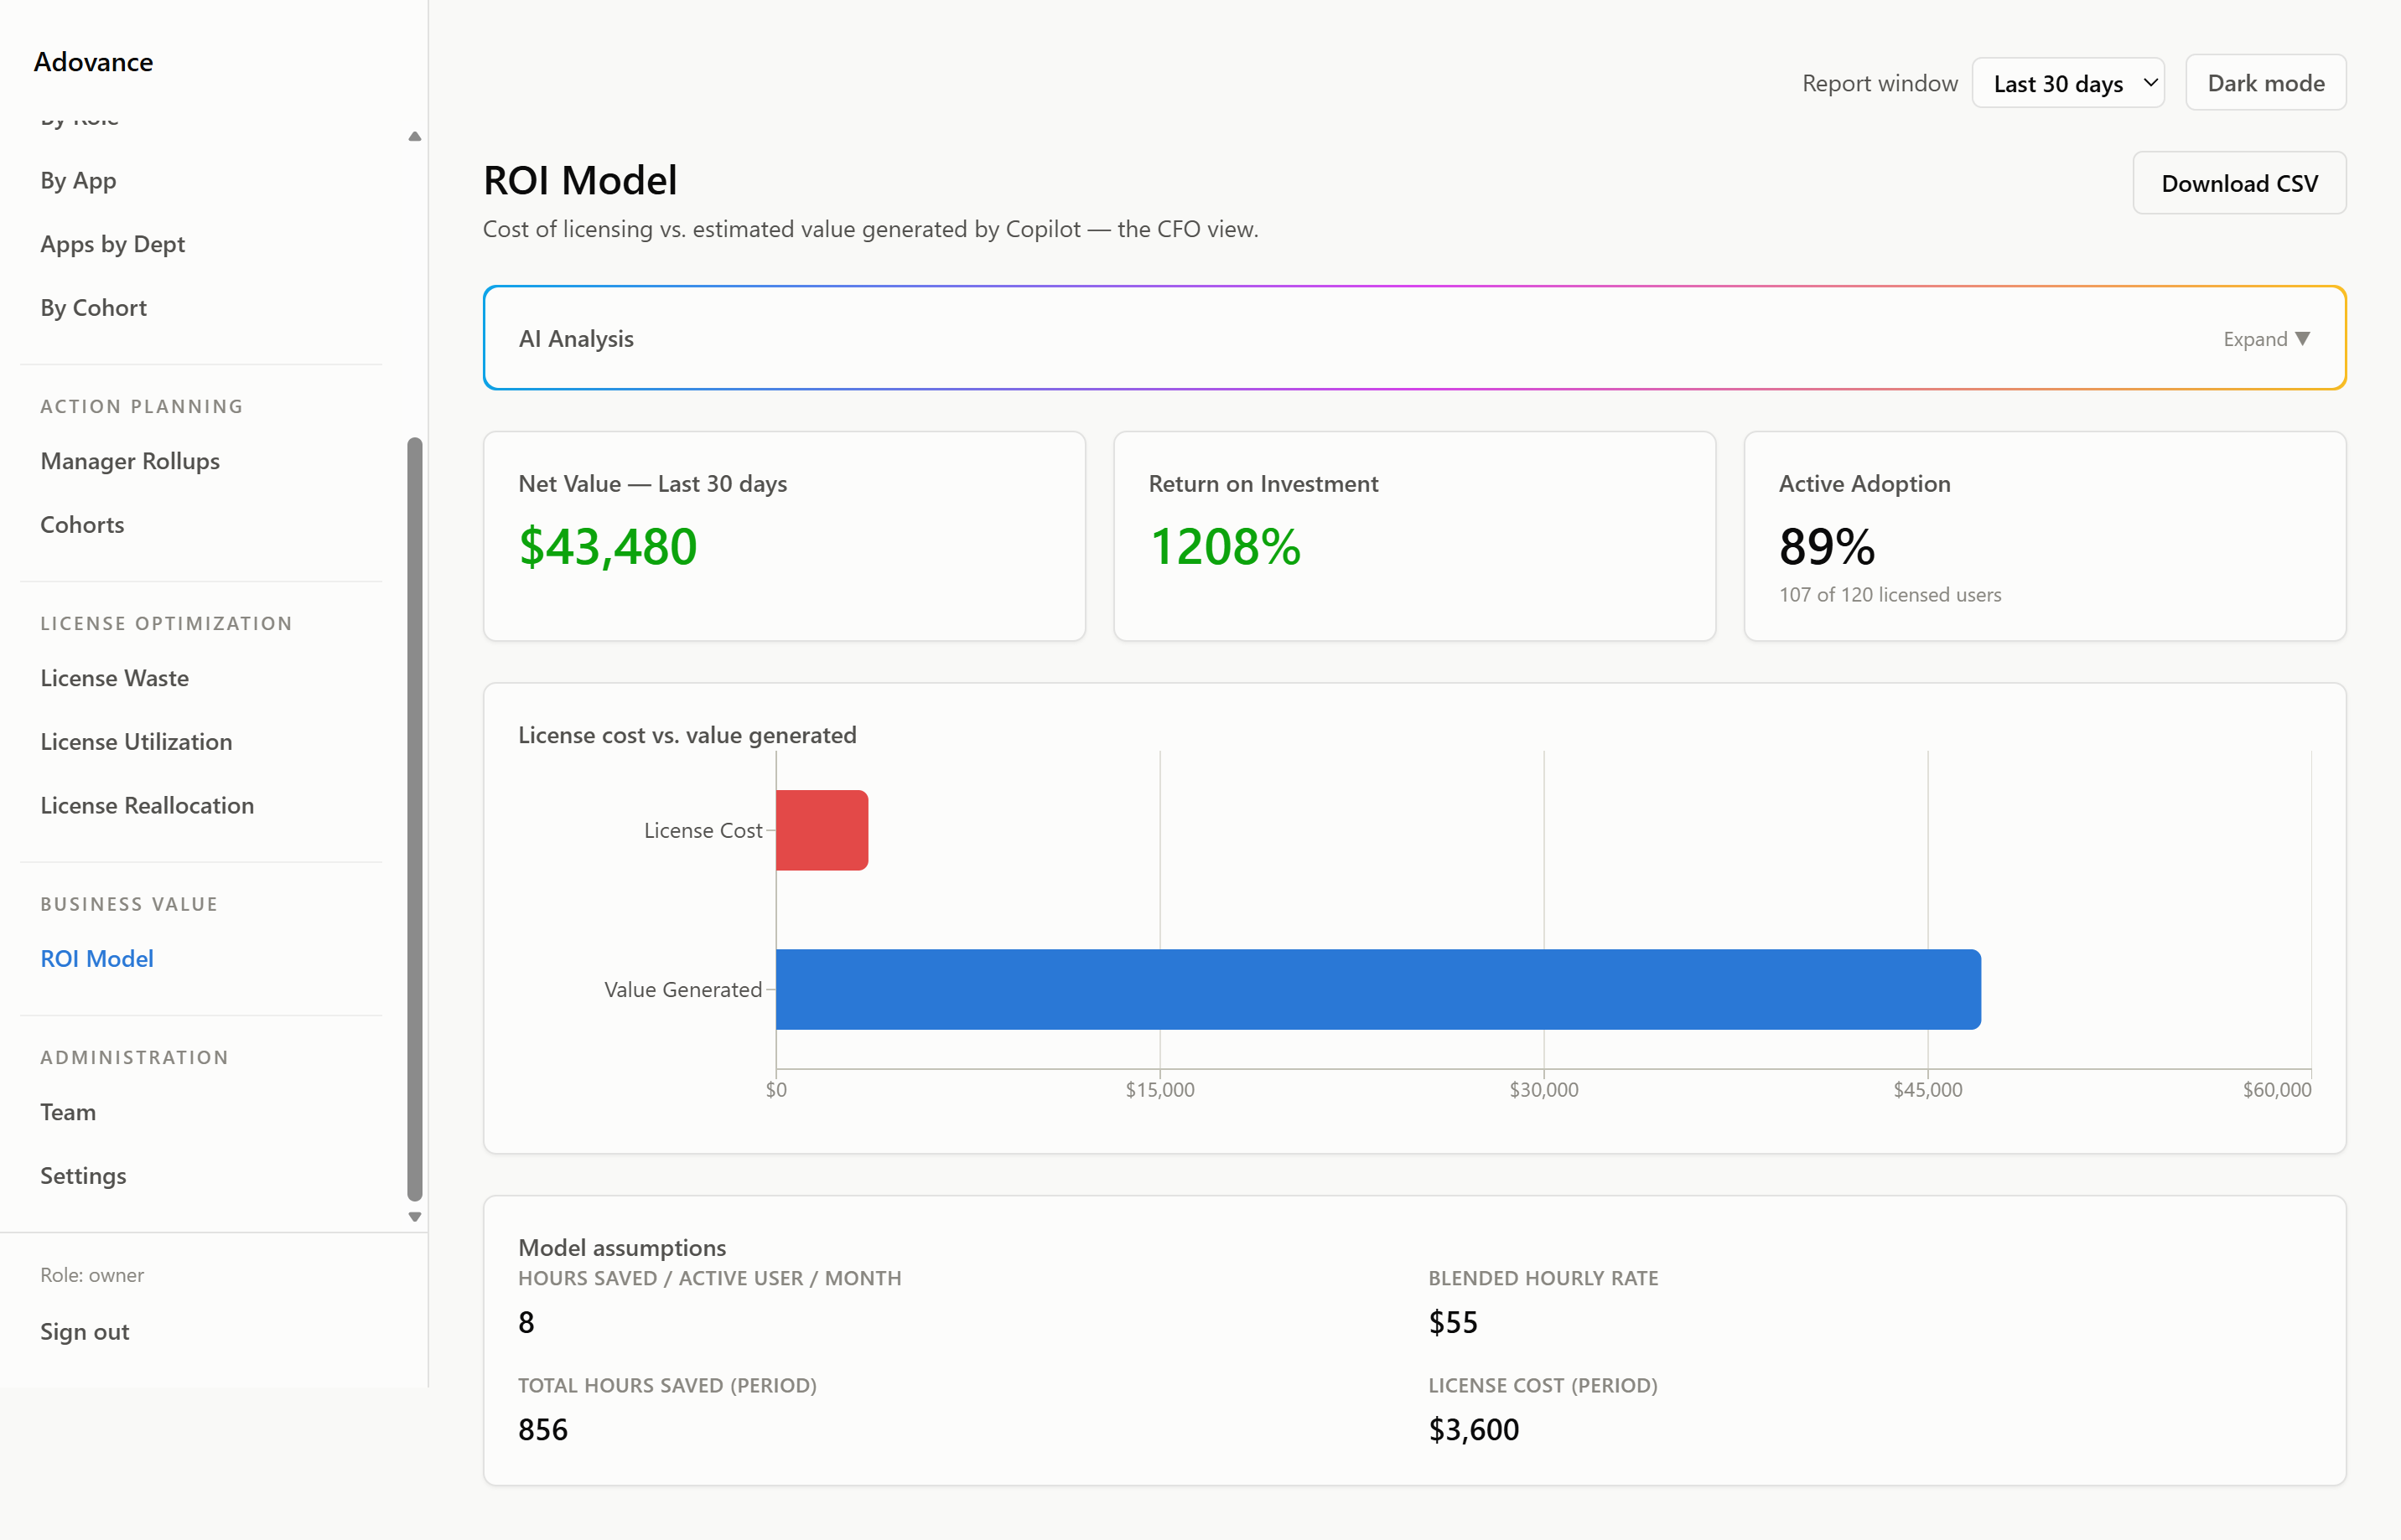This screenshot has height=1540, width=2401.
Task: Click the $30,000 axis label
Action: click(1543, 1090)
